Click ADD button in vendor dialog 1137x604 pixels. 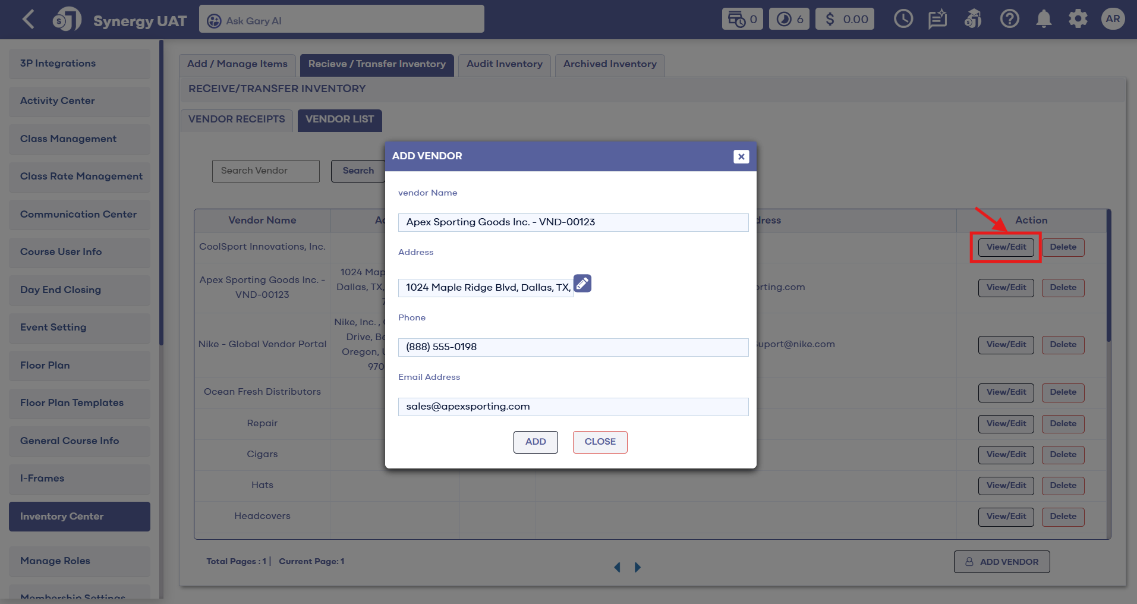tap(536, 442)
